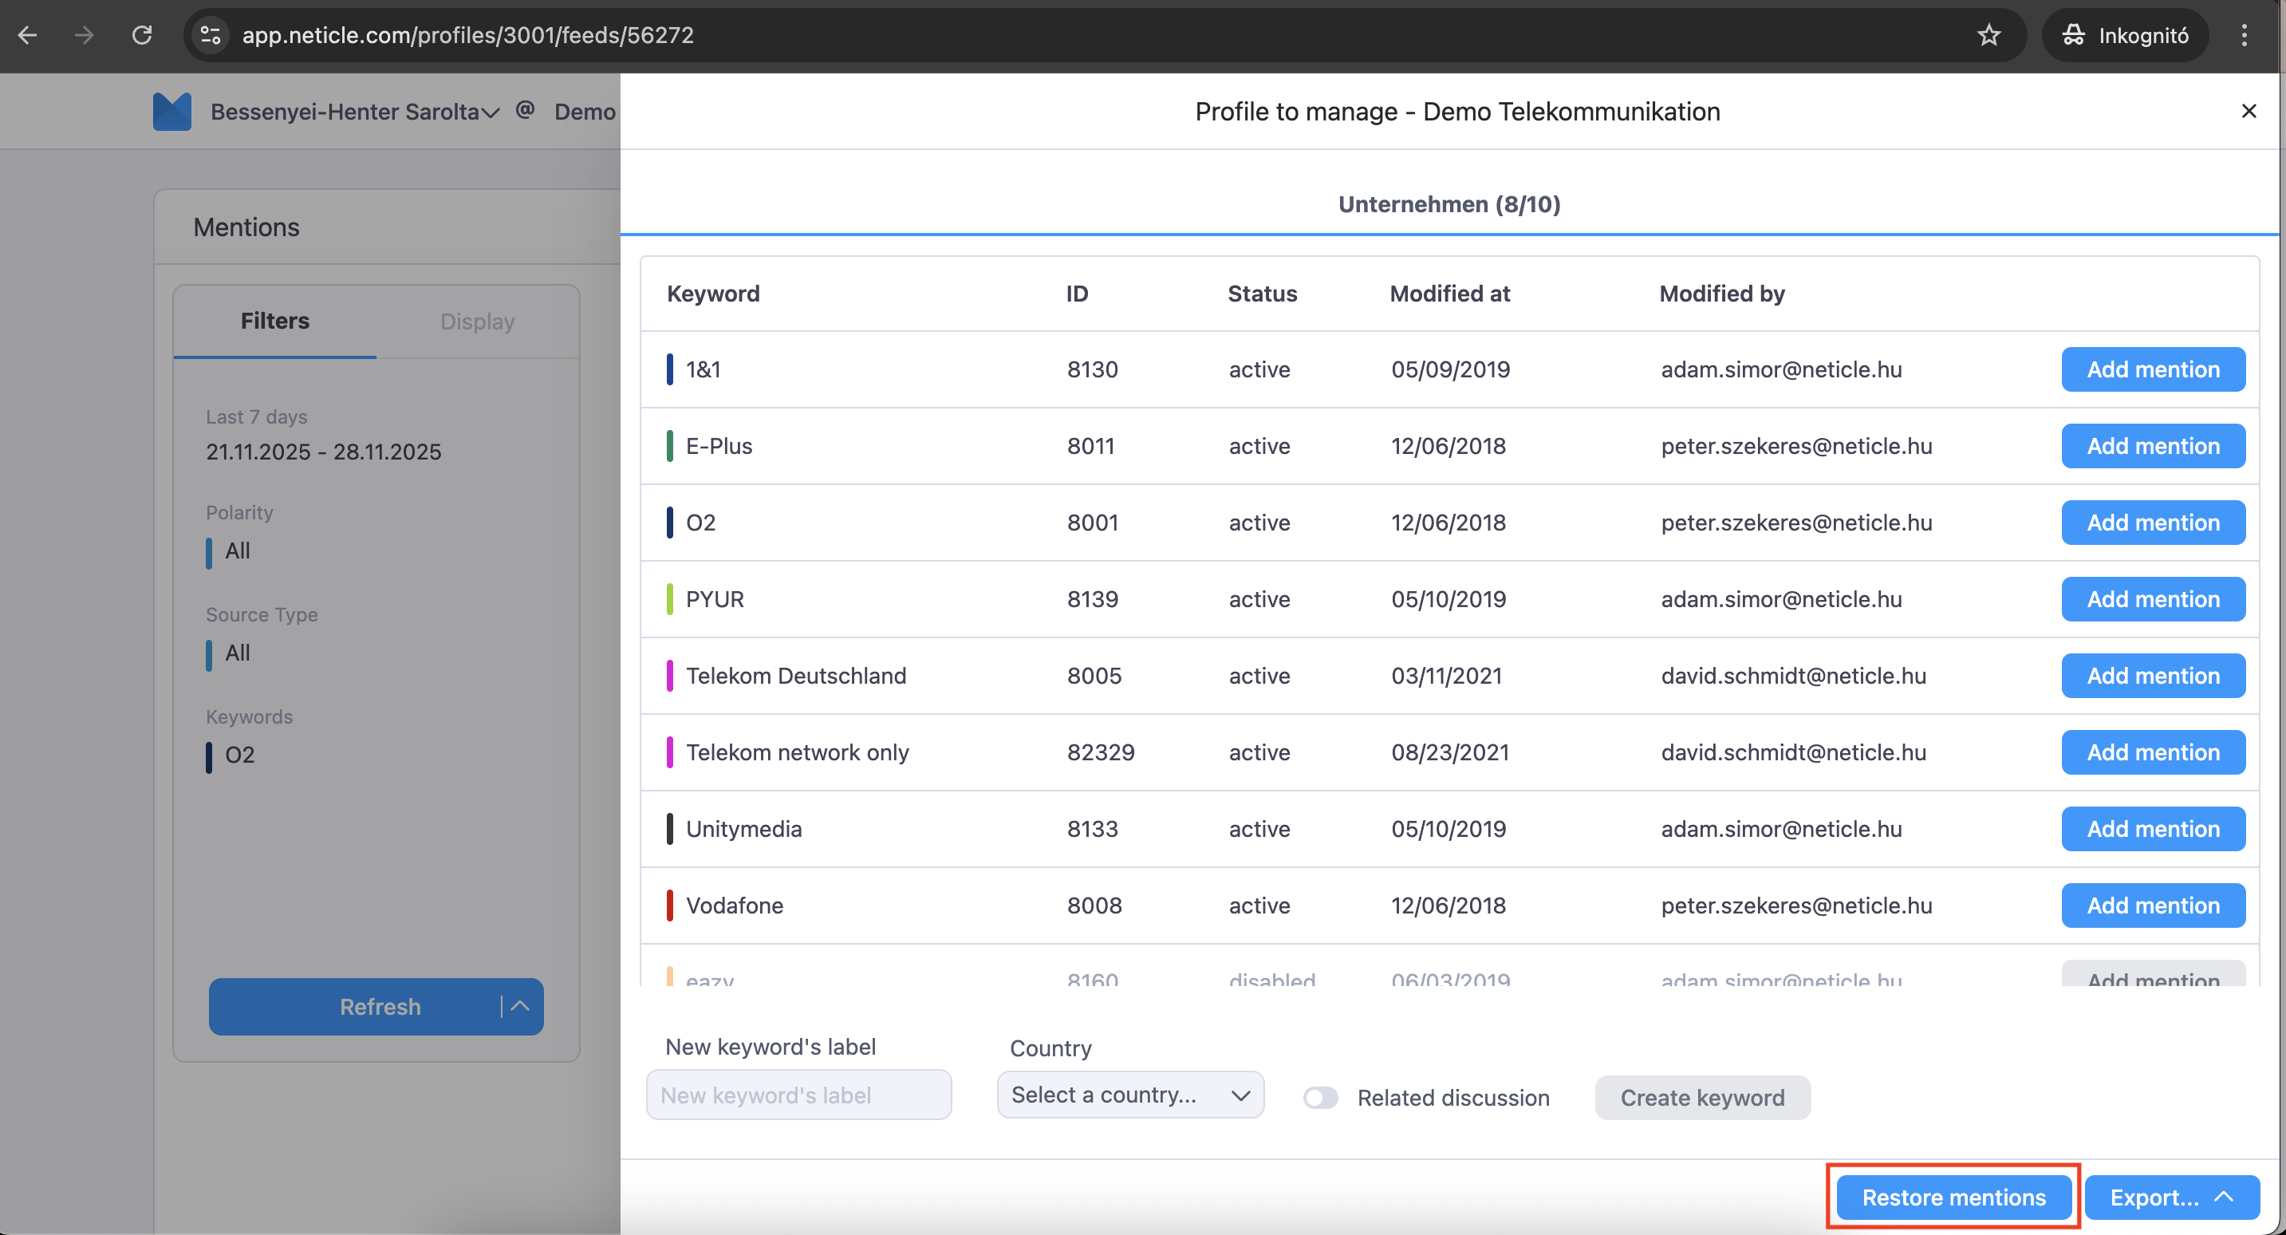Close the Profile to manage panel

coord(2249,111)
